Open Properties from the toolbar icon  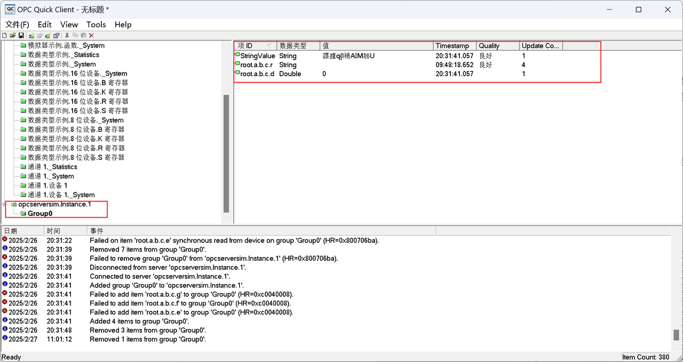tap(56, 35)
